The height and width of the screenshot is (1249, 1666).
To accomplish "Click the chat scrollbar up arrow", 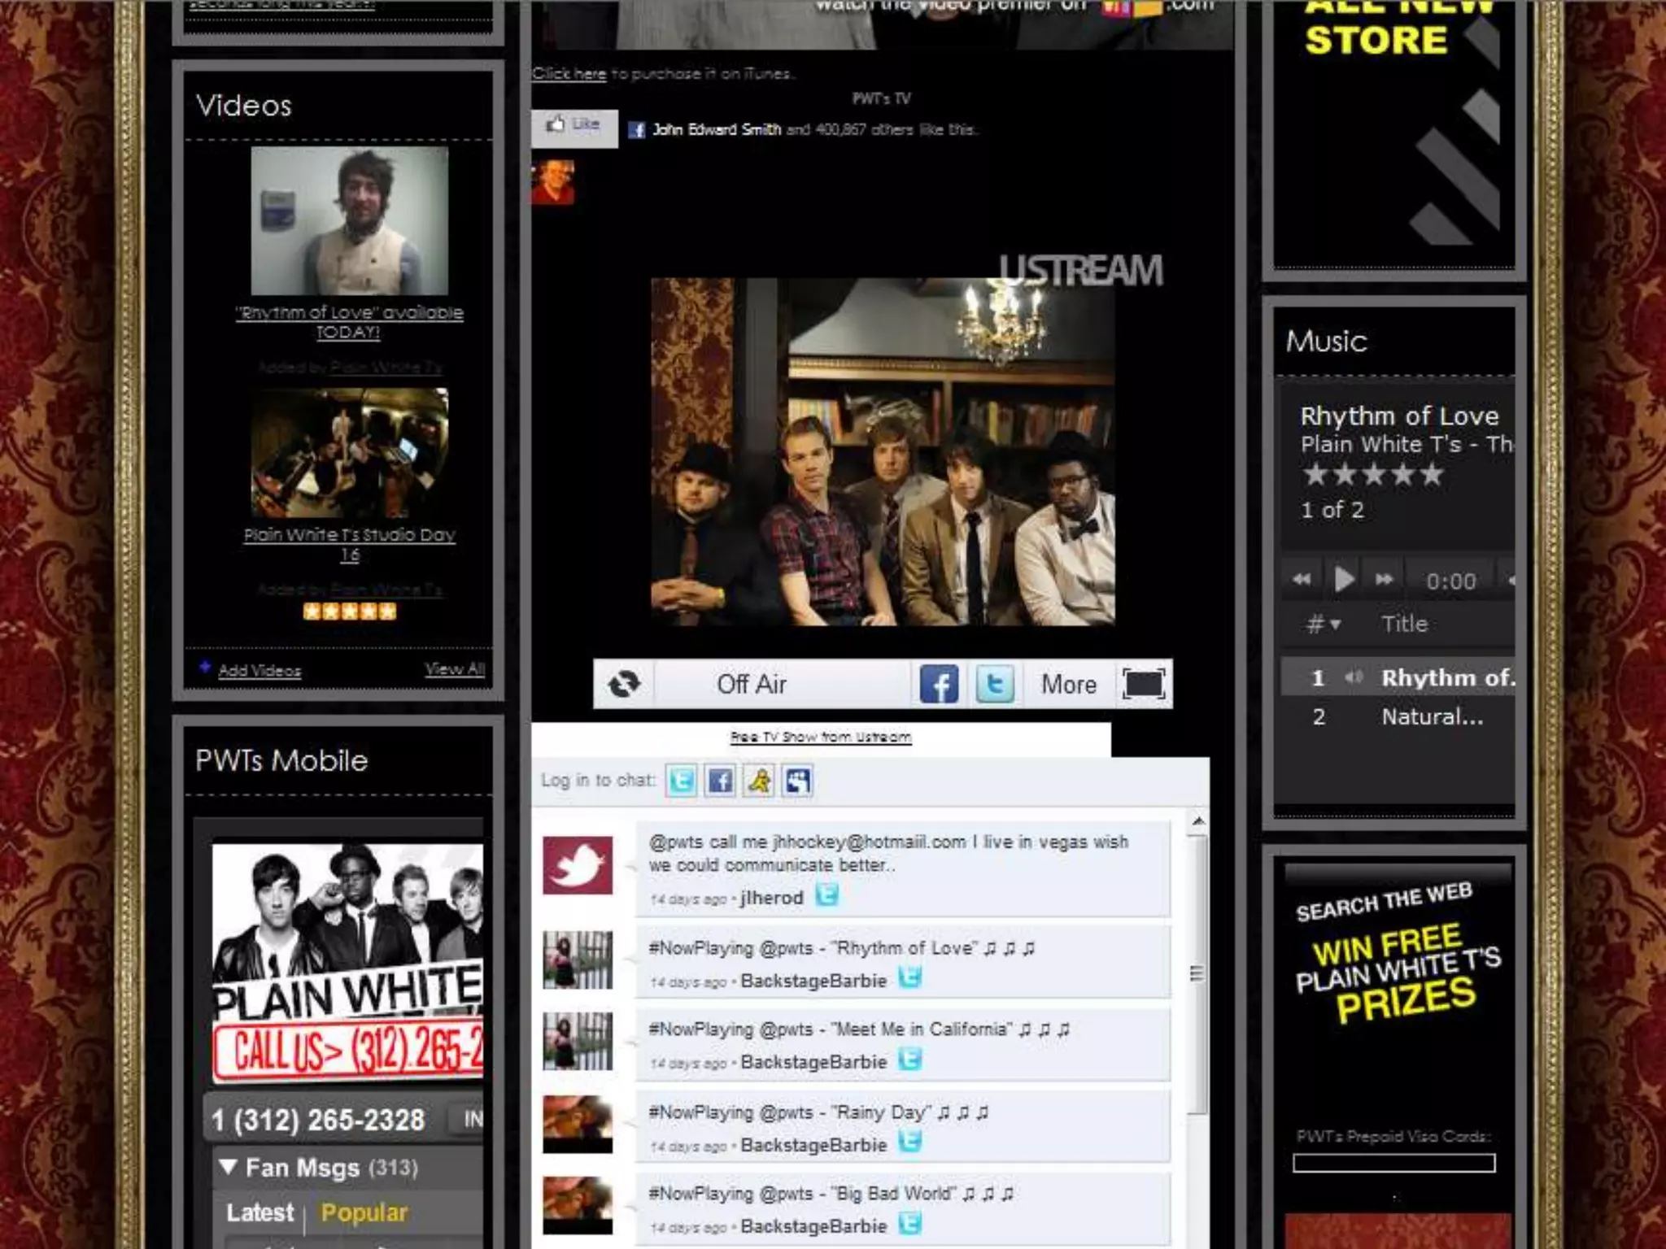I will coord(1197,821).
